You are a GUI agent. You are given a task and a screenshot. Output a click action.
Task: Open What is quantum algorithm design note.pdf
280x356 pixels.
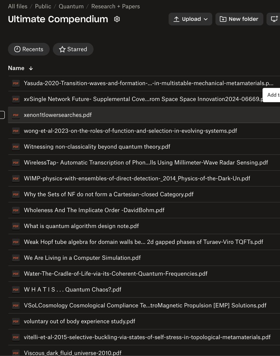tap(81, 226)
